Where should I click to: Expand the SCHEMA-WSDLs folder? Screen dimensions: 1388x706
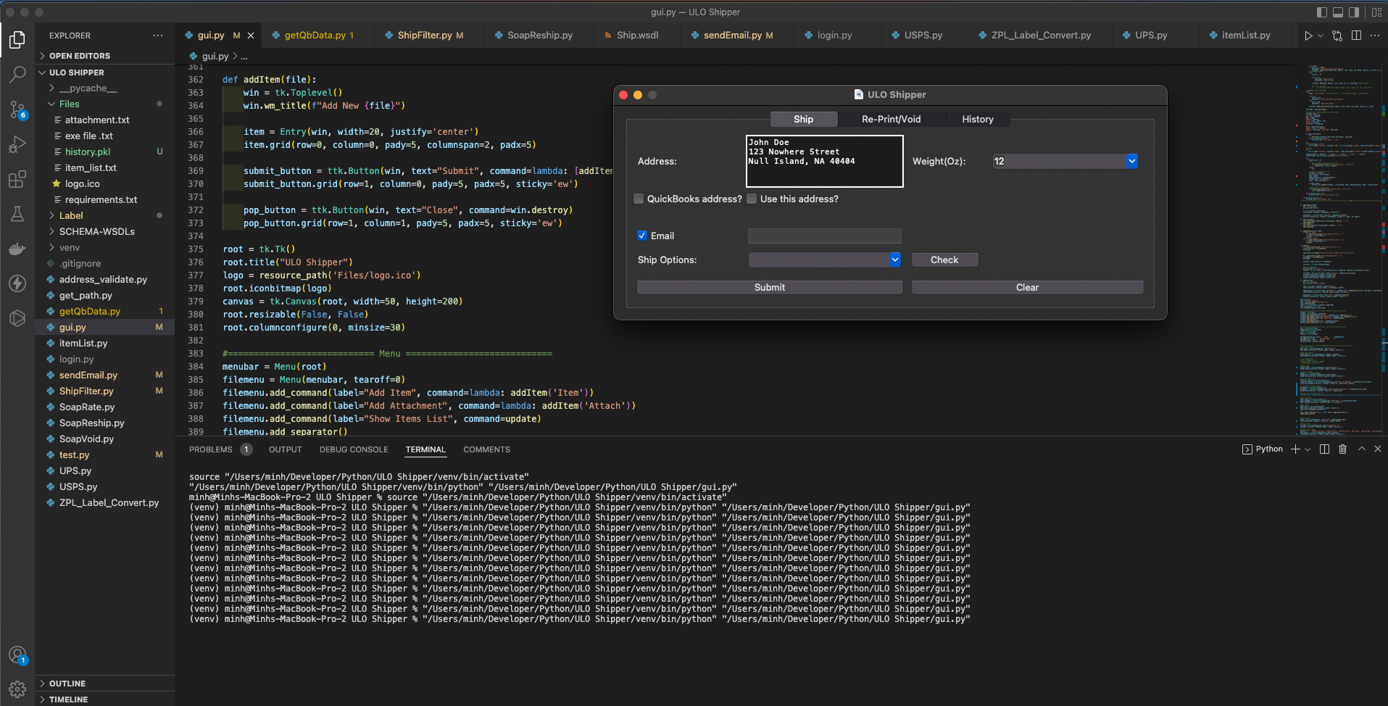click(96, 232)
